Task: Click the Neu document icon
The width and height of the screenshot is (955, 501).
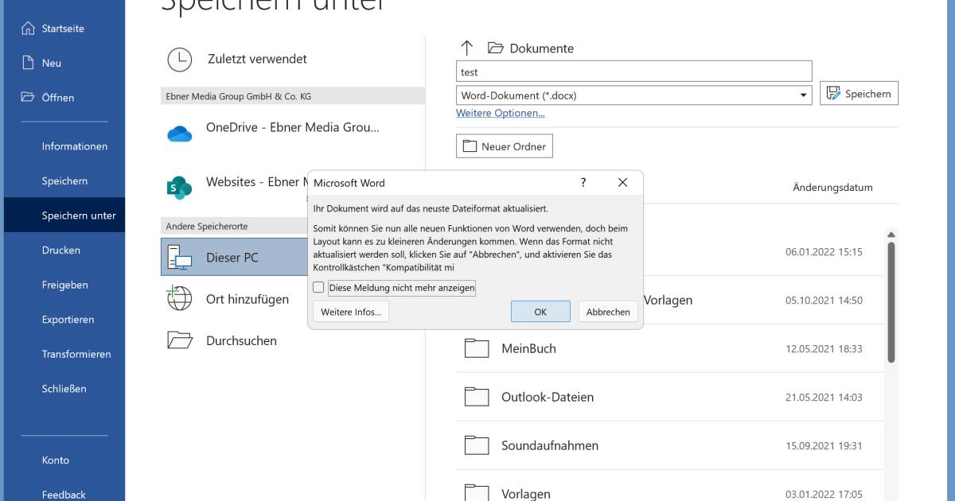Action: tap(28, 63)
